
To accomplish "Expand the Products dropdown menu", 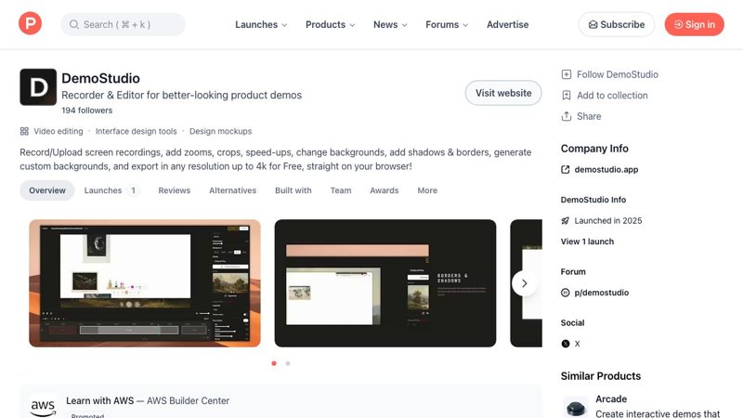I will 331,25.
